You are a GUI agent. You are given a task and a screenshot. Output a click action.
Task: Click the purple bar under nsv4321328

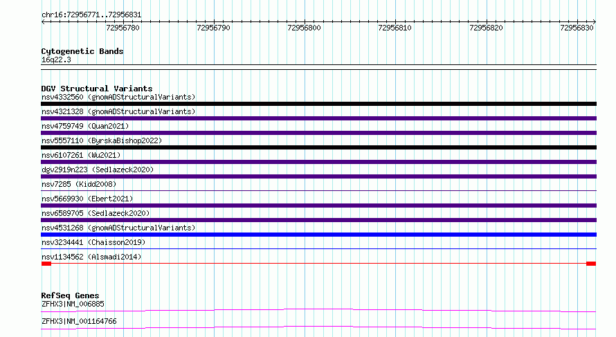[318, 118]
